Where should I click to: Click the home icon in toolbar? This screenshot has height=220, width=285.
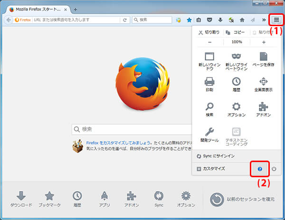(x=242, y=20)
